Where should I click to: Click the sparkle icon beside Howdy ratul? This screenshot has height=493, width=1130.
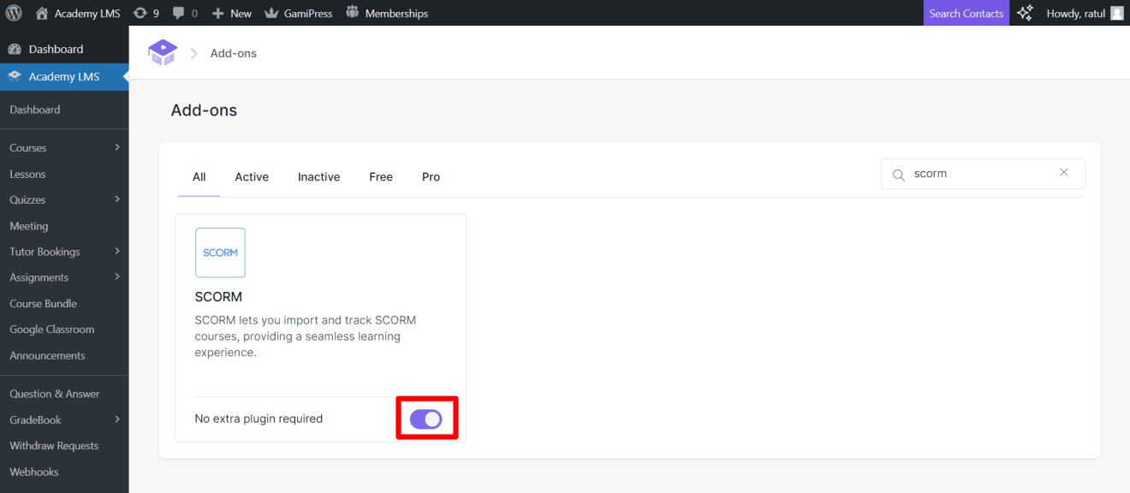coord(1024,13)
